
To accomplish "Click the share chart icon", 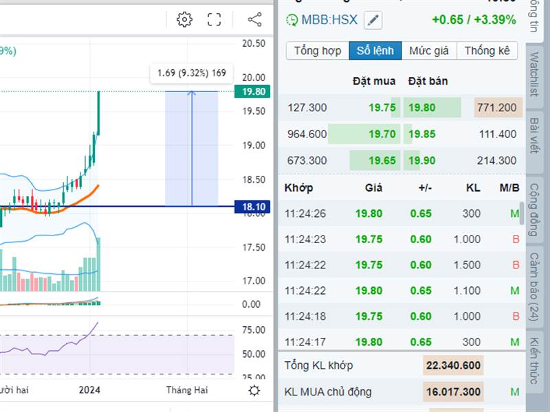I will 254,19.
